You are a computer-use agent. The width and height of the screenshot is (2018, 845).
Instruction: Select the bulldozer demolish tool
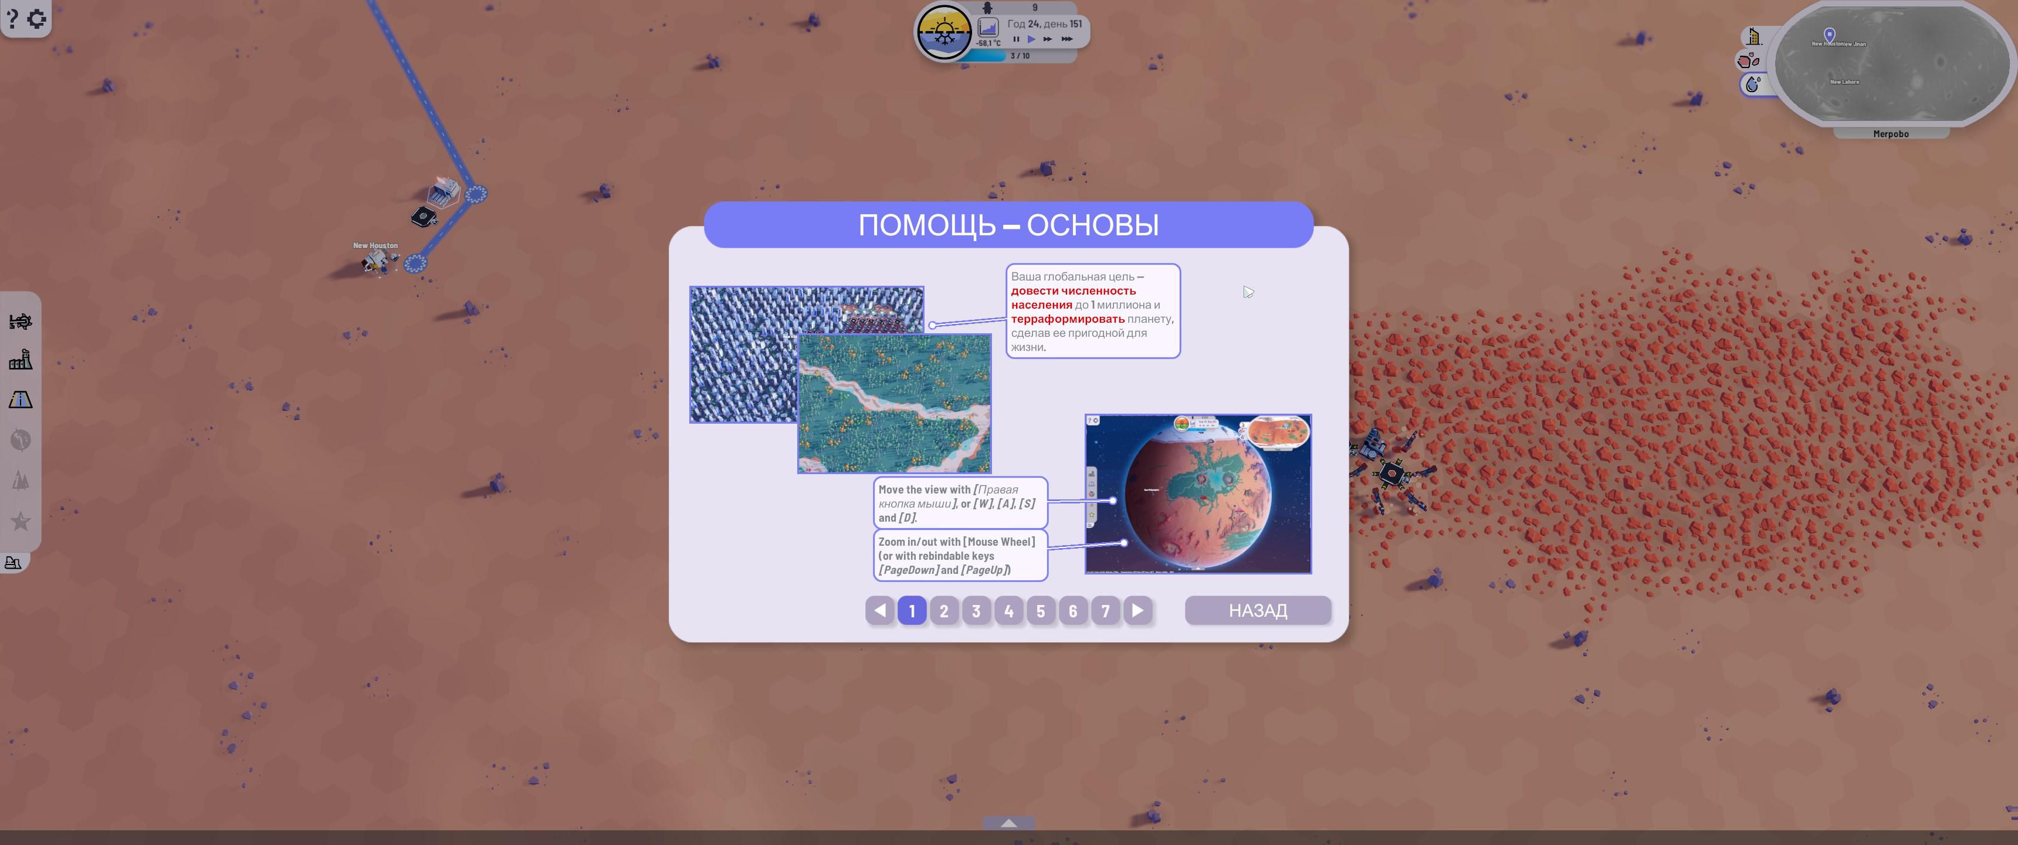click(13, 562)
